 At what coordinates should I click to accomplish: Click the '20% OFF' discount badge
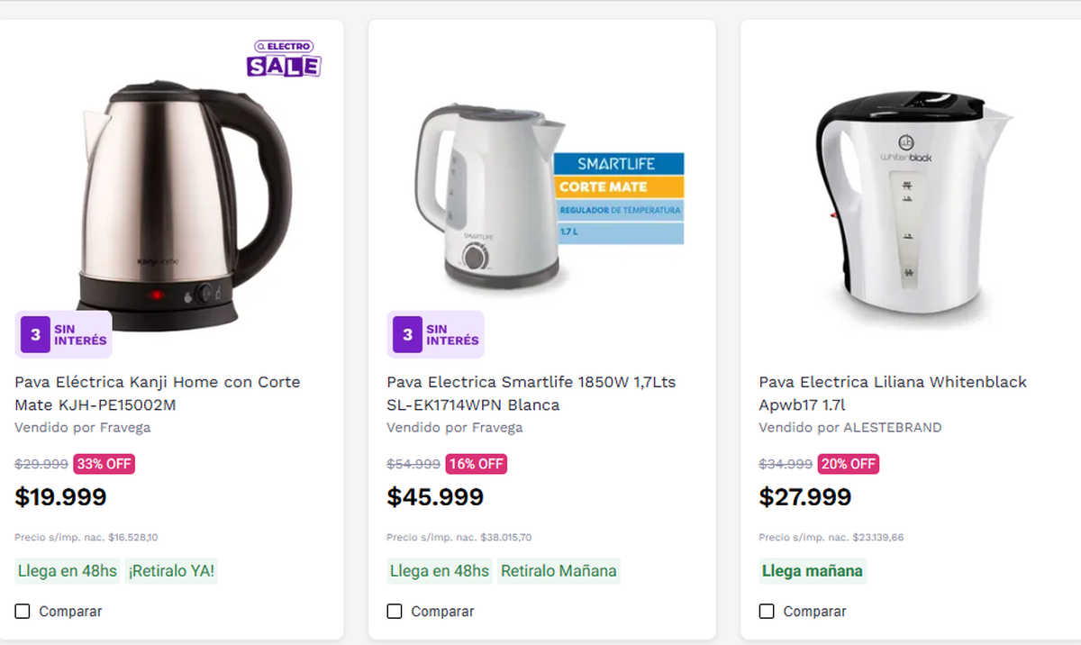point(848,464)
